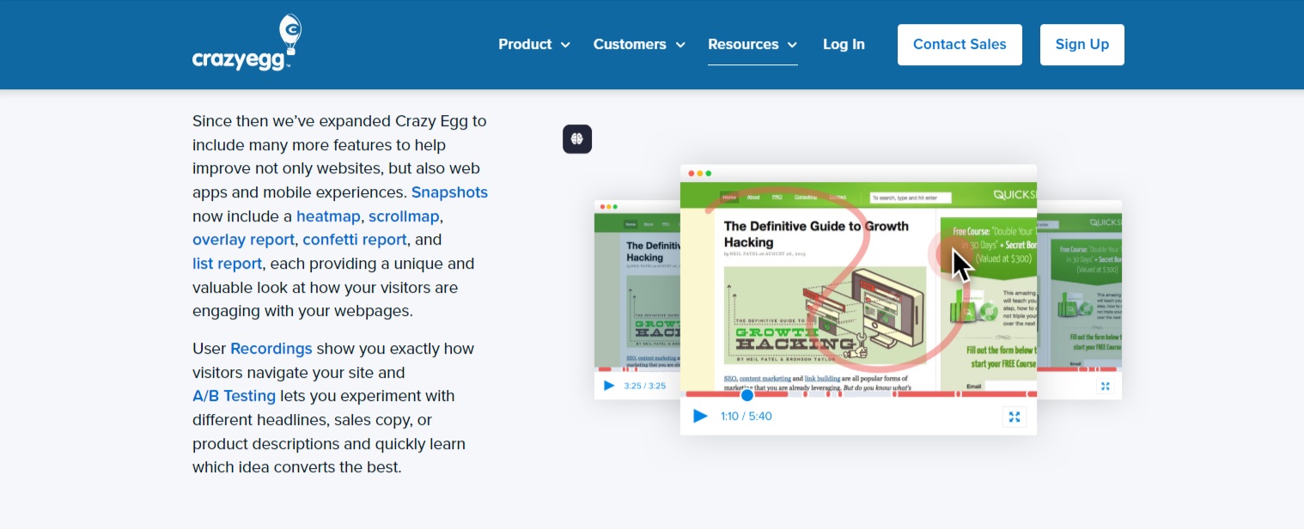Play the left recording at 3:25
Screen dimensions: 1304x529
(609, 386)
